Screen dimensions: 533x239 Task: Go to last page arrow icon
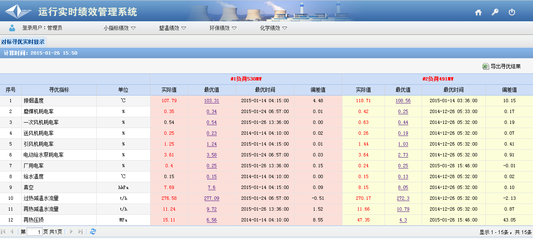coord(80,231)
